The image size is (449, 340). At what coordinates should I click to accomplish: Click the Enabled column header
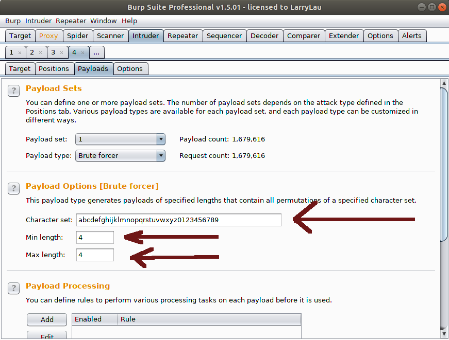click(95, 319)
